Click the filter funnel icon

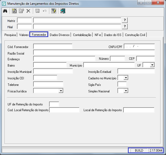(54, 11)
